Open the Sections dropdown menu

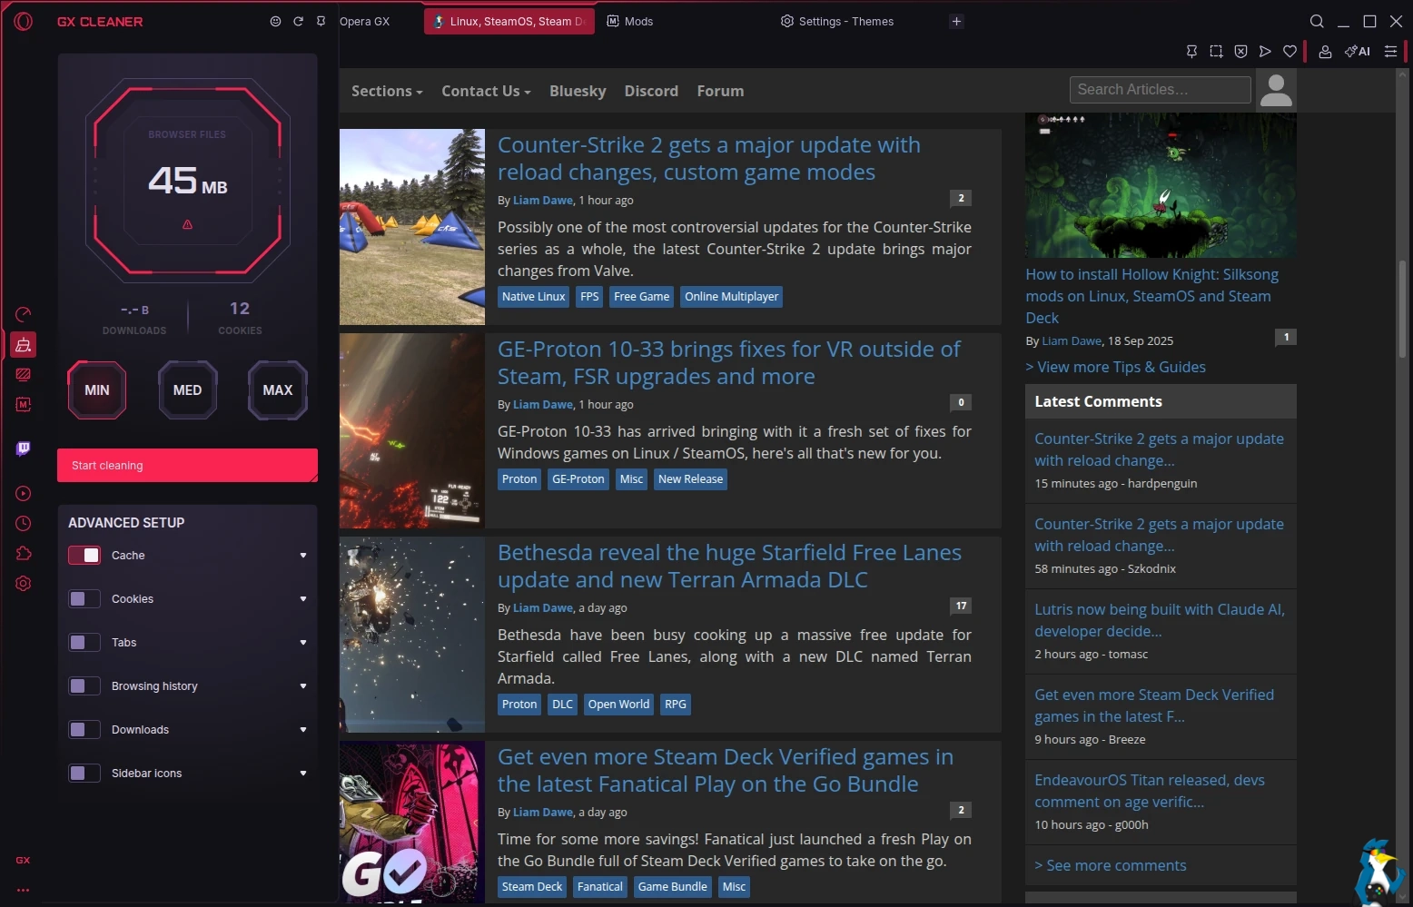(x=387, y=91)
